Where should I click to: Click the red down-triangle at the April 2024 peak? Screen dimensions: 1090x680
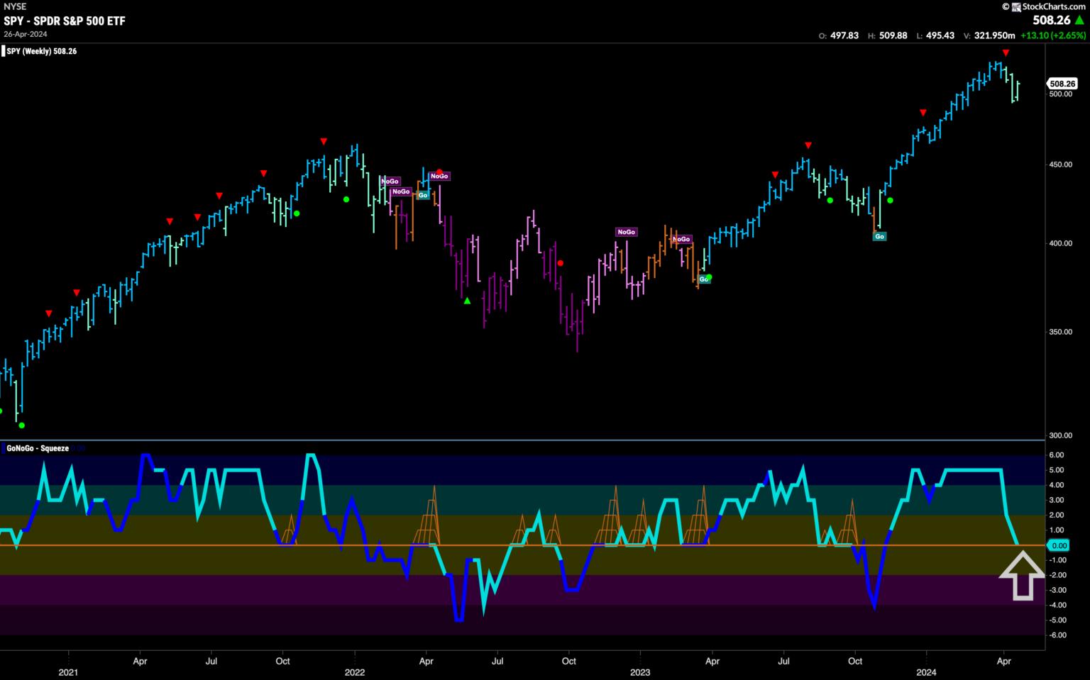coord(1006,53)
